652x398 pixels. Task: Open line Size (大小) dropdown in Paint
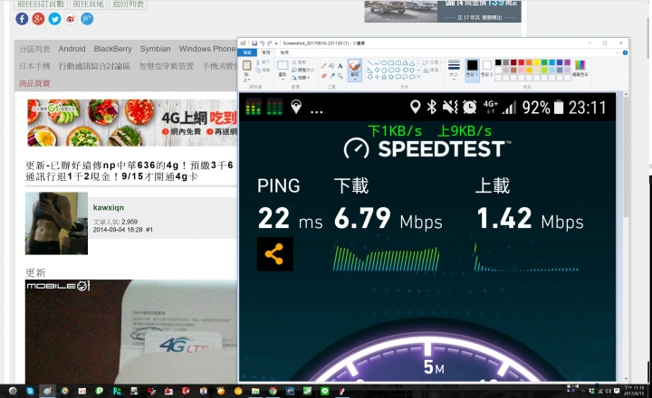tap(454, 70)
